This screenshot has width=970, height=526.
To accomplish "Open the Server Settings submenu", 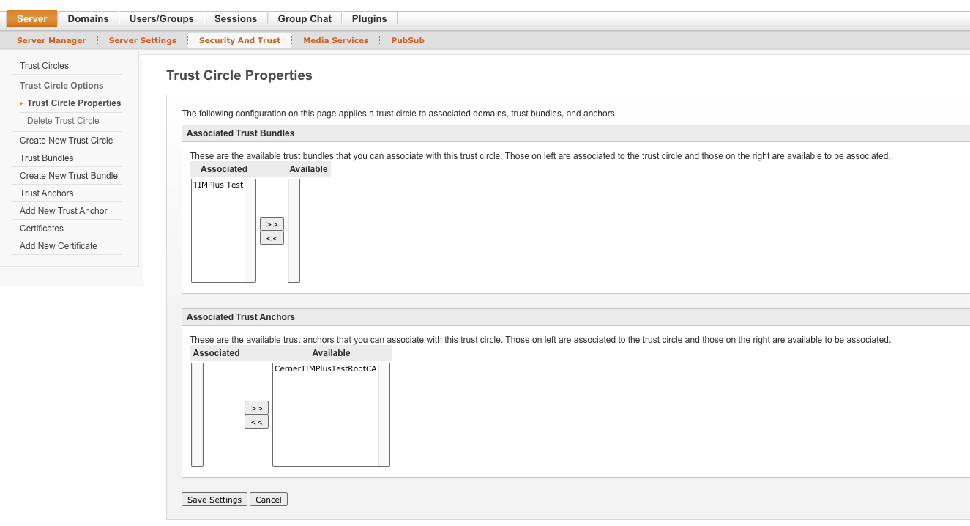I will point(142,40).
